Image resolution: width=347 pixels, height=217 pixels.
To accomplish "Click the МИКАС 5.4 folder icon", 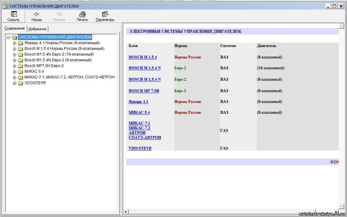I will [21, 71].
